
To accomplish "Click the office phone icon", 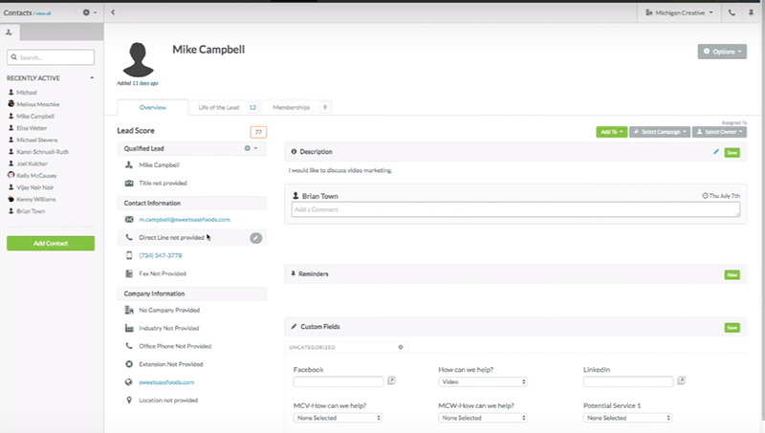I will click(129, 346).
